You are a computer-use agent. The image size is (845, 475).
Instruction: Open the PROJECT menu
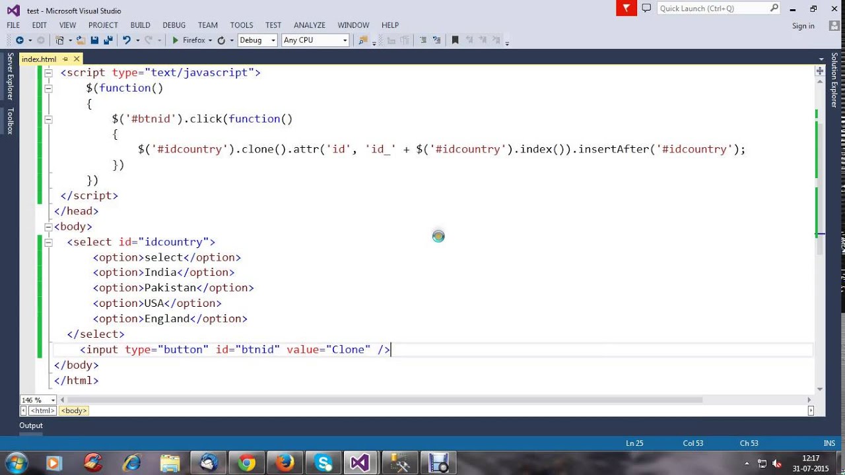(103, 25)
